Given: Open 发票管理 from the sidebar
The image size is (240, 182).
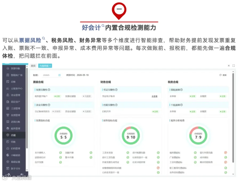Looking at the screenshot, I should [x=14, y=115].
